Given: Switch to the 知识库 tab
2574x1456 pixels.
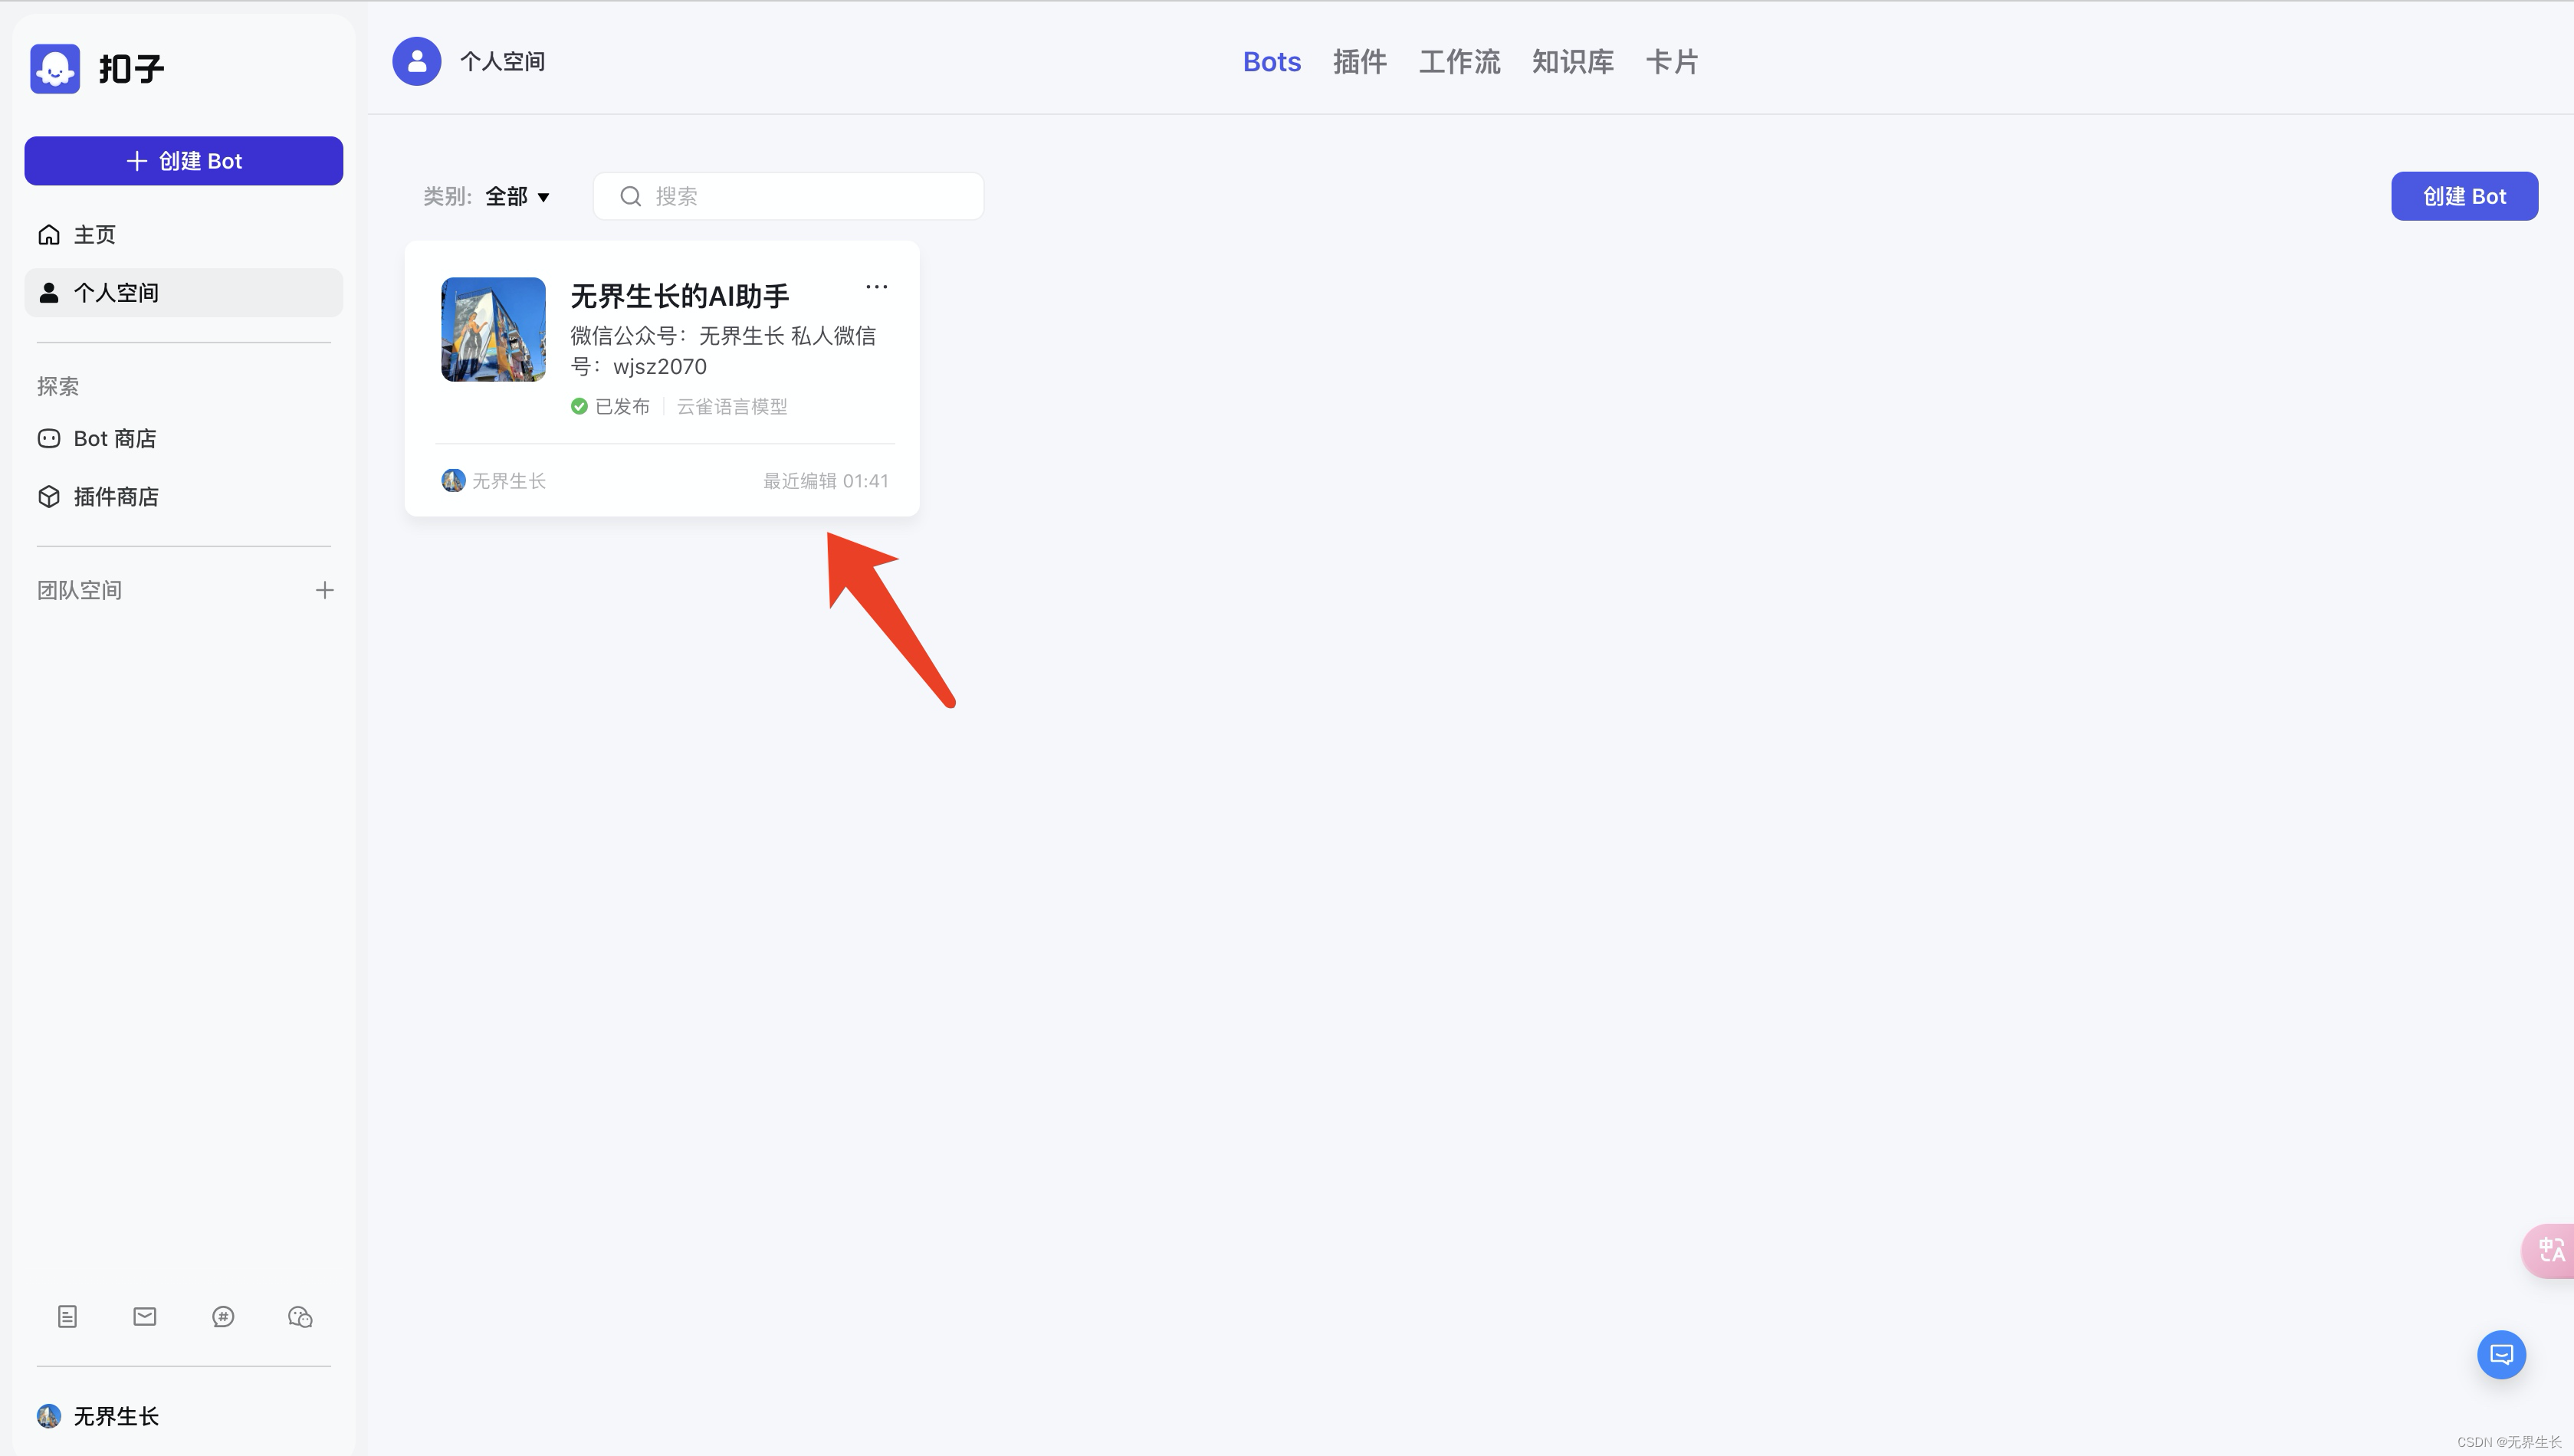Looking at the screenshot, I should pos(1572,62).
